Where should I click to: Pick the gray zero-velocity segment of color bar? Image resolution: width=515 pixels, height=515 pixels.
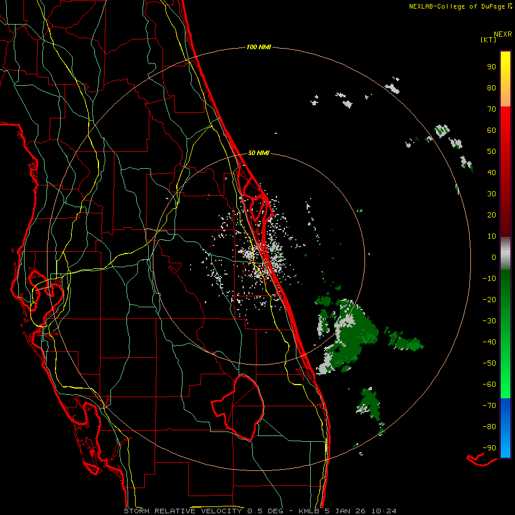click(x=505, y=253)
